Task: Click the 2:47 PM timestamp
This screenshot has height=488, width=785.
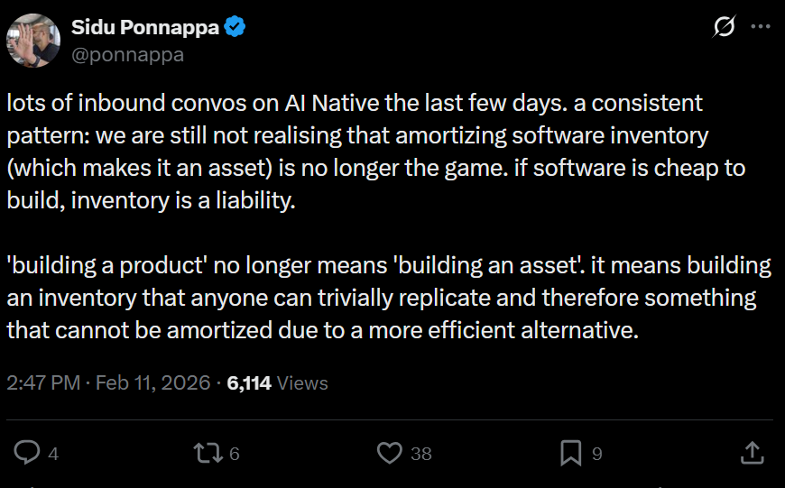Action: tap(42, 383)
